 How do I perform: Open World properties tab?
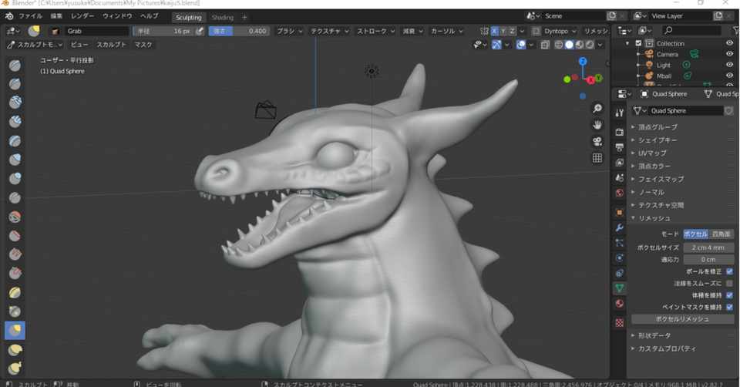pyautogui.click(x=619, y=193)
